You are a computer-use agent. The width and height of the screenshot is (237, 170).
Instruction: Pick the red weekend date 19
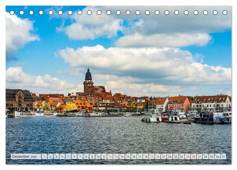(x=152, y=156)
